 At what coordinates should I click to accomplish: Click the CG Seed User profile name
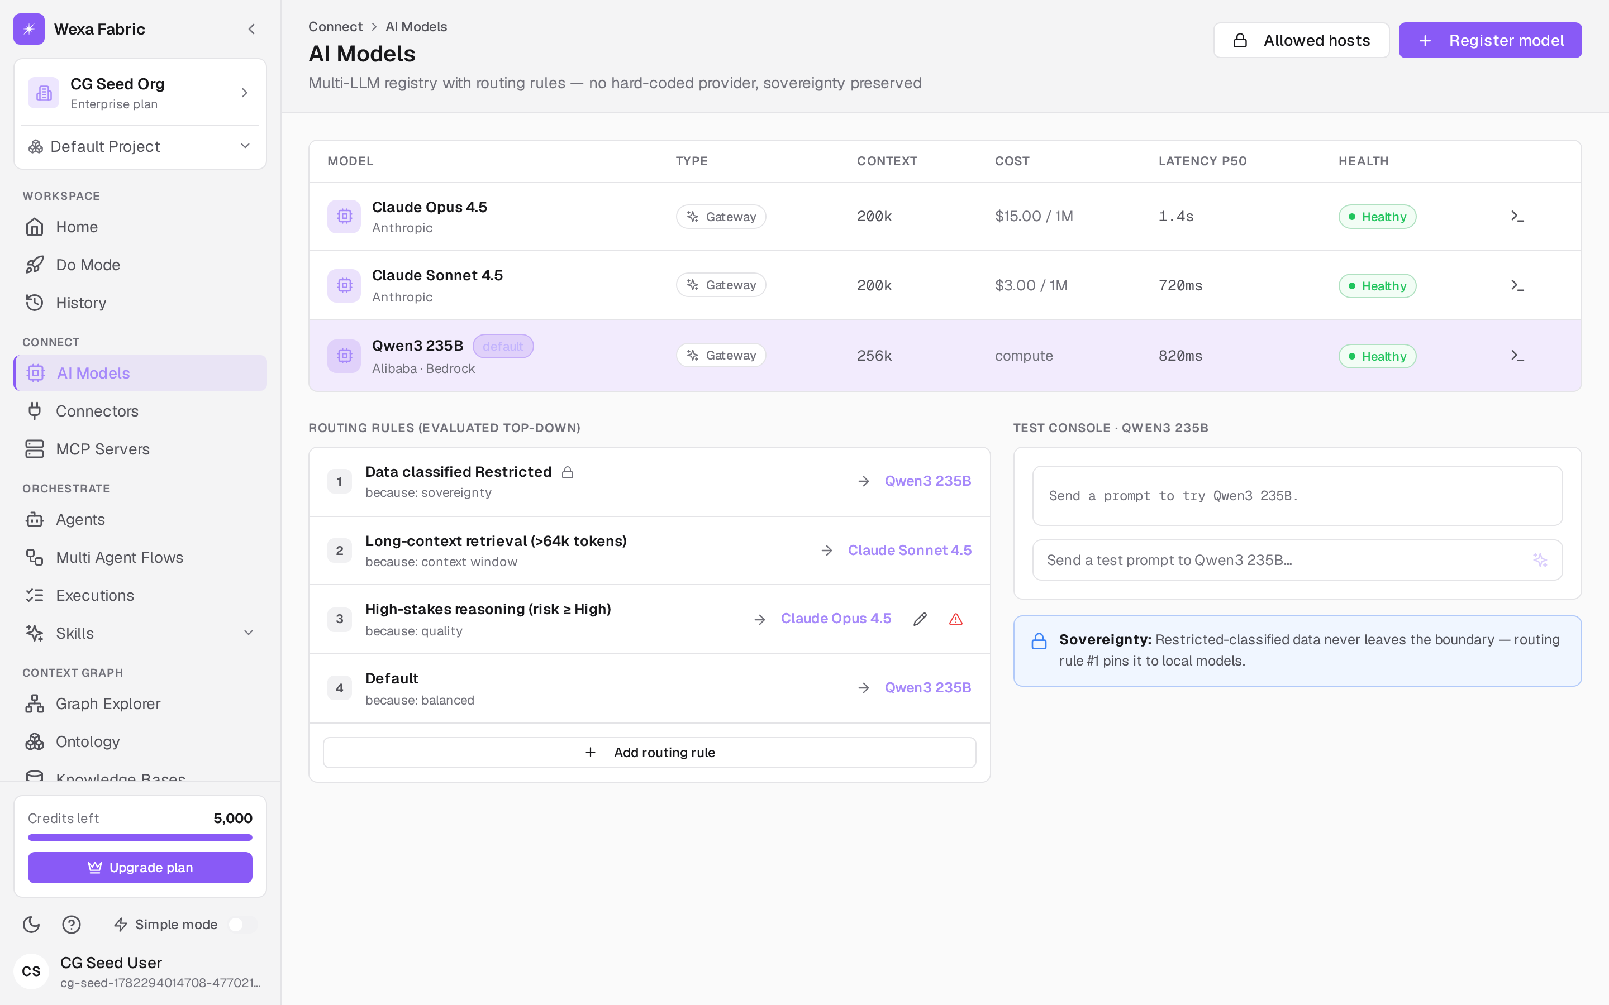[x=111, y=963]
